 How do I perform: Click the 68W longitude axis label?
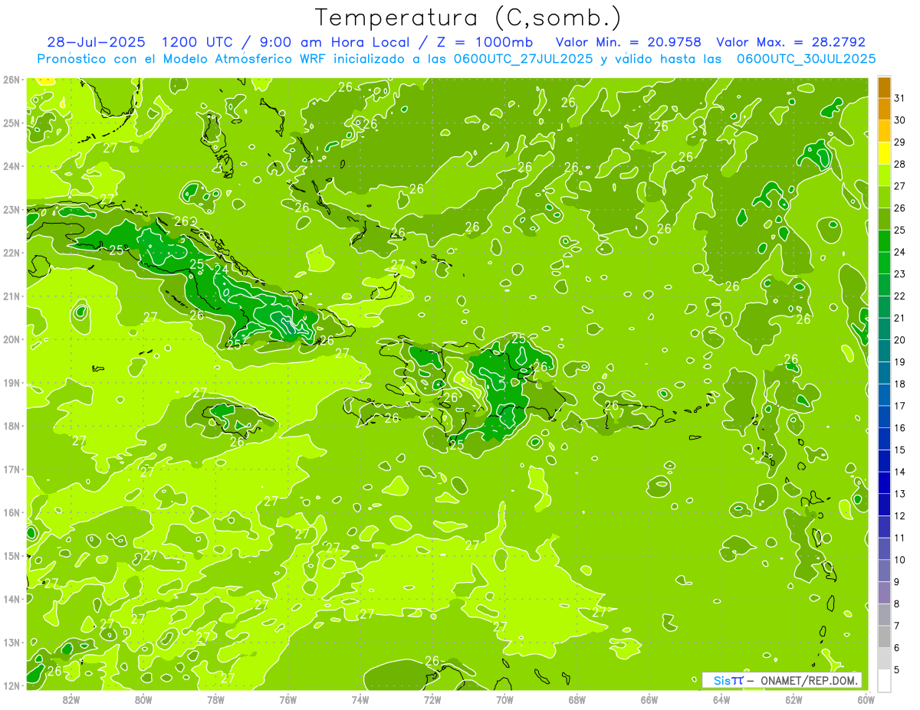577,699
